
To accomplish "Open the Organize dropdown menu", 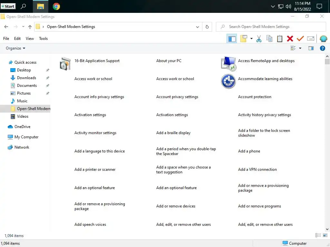I will (x=15, y=48).
